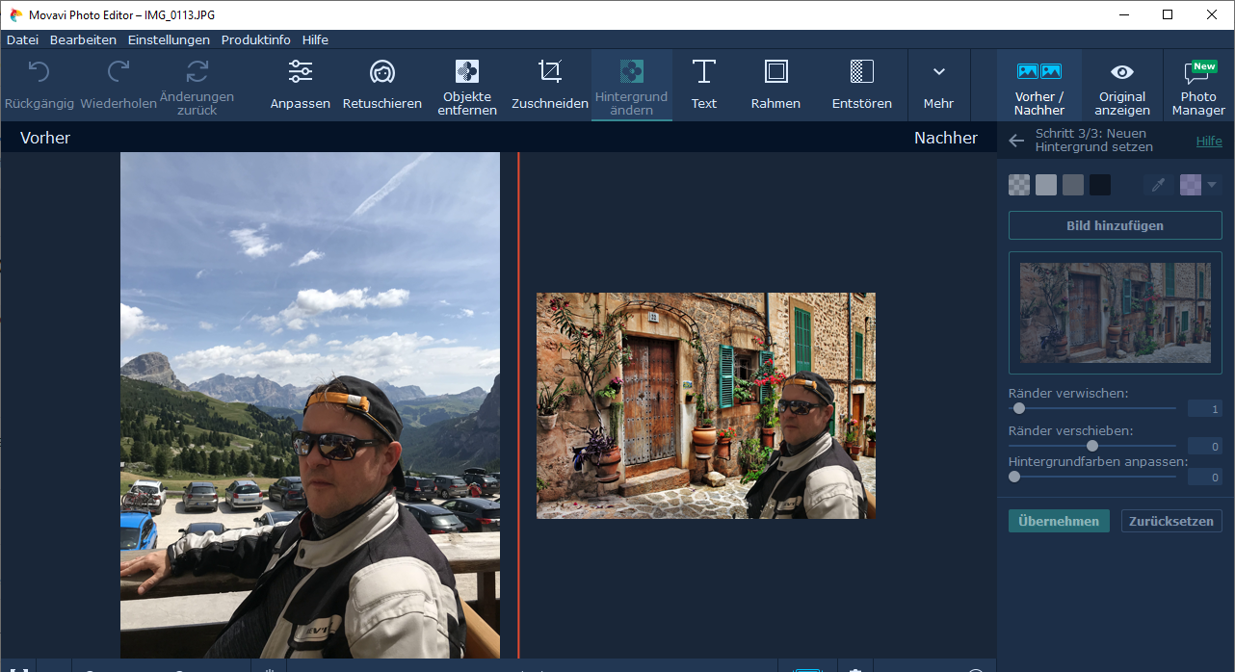
Task: Click the Übernehmen button
Action: pyautogui.click(x=1059, y=521)
